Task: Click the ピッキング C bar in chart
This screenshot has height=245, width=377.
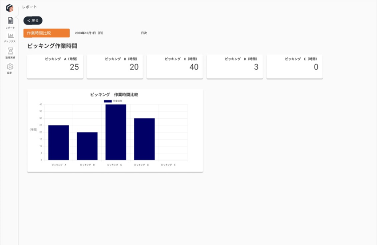Action: [x=115, y=132]
